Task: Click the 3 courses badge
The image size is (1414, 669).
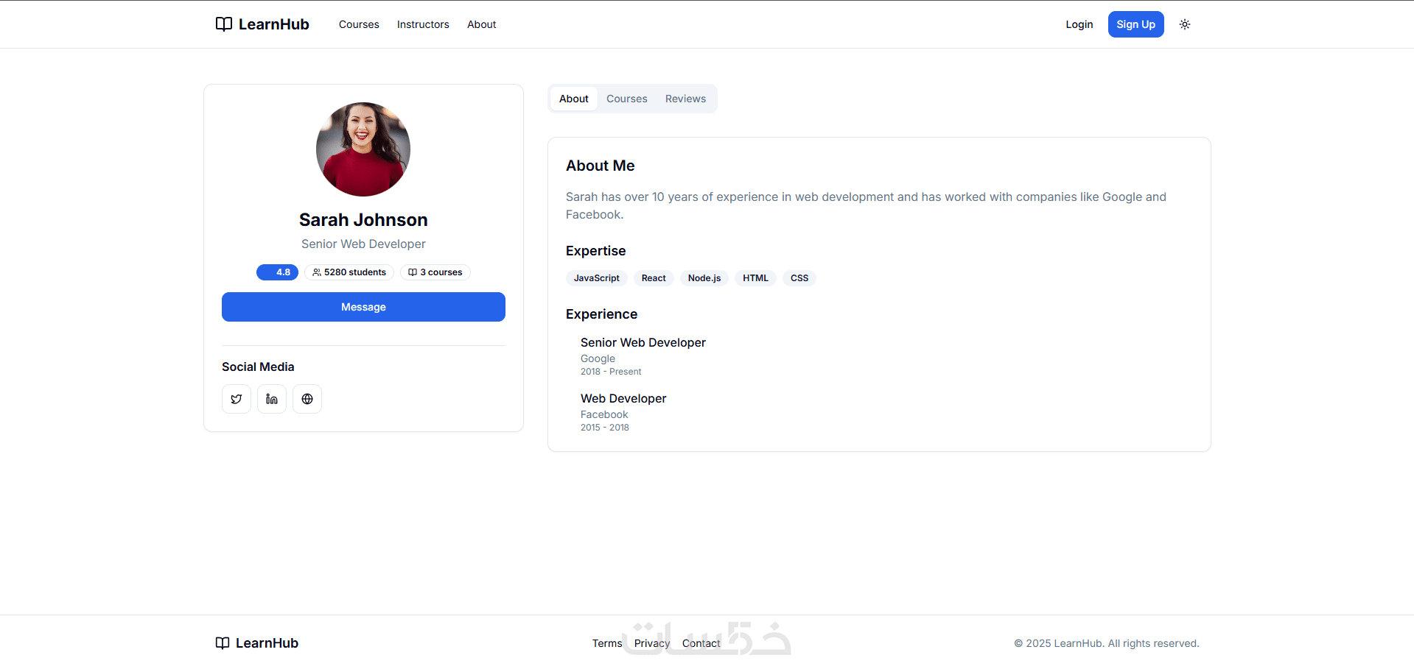Action: (435, 272)
